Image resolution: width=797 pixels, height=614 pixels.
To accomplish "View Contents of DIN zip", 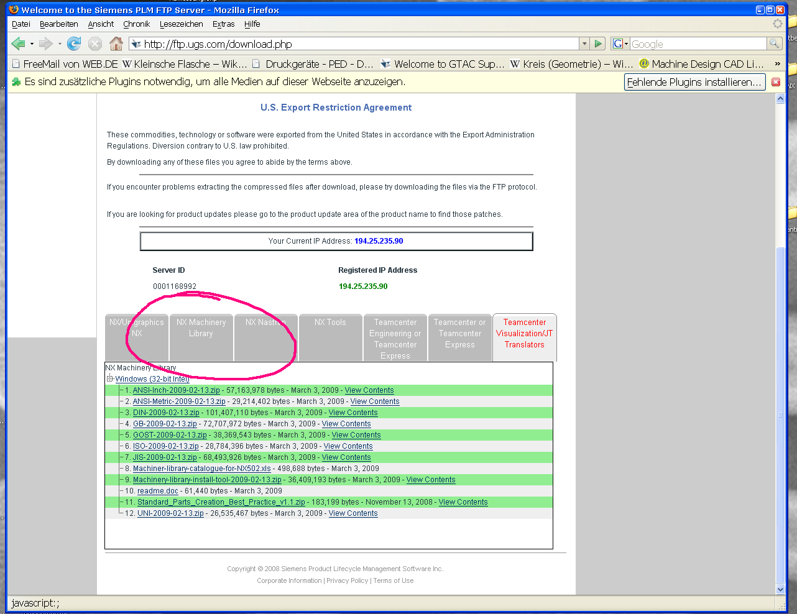I will pos(353,413).
